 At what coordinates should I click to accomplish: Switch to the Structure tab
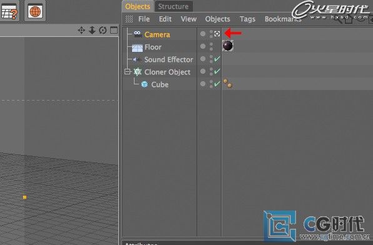[173, 6]
